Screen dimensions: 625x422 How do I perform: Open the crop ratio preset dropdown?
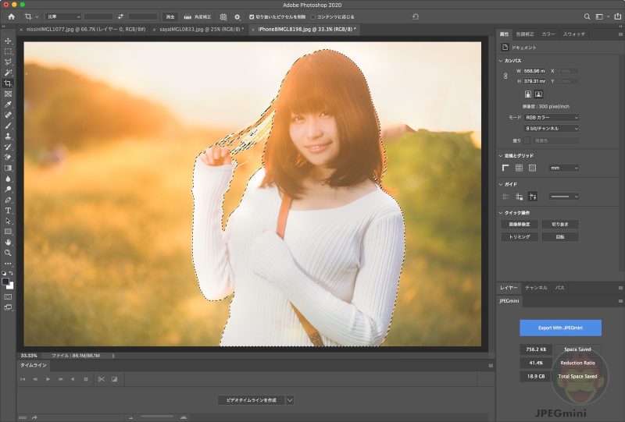(x=63, y=16)
